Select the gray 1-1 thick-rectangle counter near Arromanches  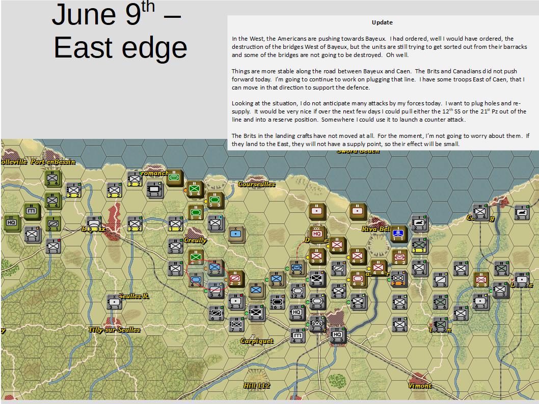tap(154, 189)
